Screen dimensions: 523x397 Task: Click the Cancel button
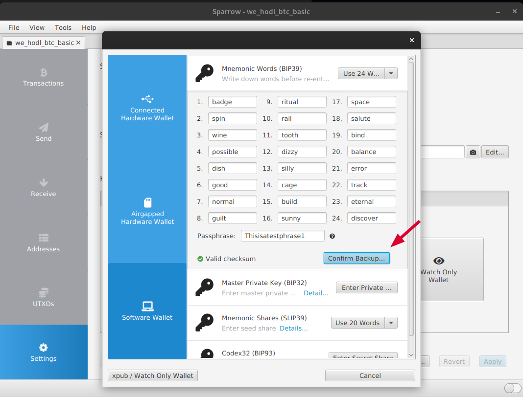pyautogui.click(x=370, y=375)
